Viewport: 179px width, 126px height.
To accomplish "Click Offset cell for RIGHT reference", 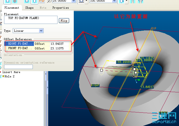I will 42,44.
